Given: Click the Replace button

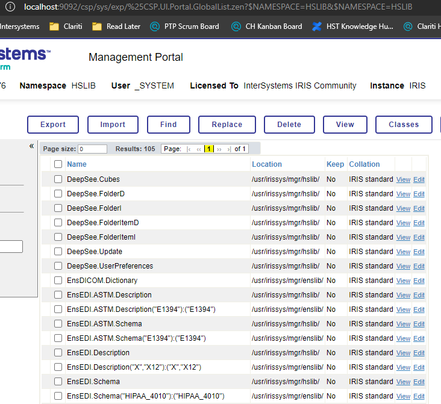Looking at the screenshot, I should click(x=227, y=125).
